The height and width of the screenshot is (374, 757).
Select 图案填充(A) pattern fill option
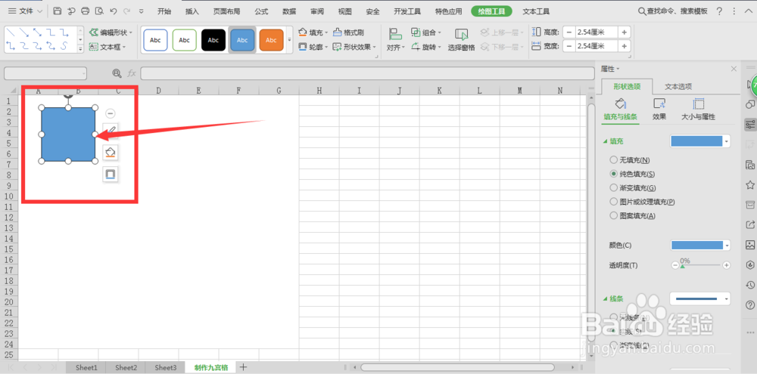pos(614,215)
